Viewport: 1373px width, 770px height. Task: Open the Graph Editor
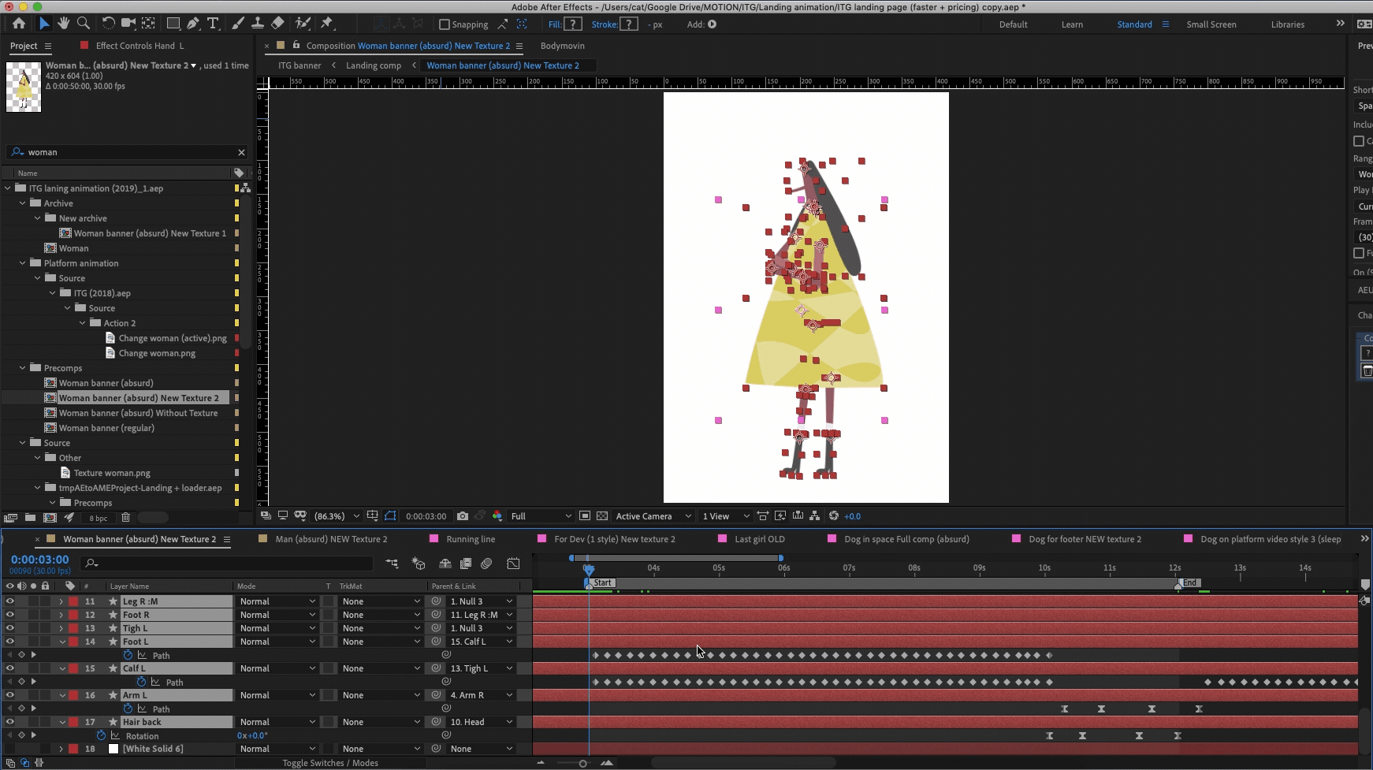click(x=513, y=564)
